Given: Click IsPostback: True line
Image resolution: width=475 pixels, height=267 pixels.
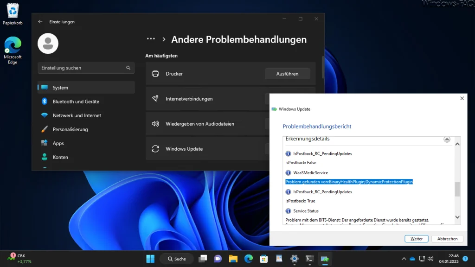Looking at the screenshot, I should [300, 201].
